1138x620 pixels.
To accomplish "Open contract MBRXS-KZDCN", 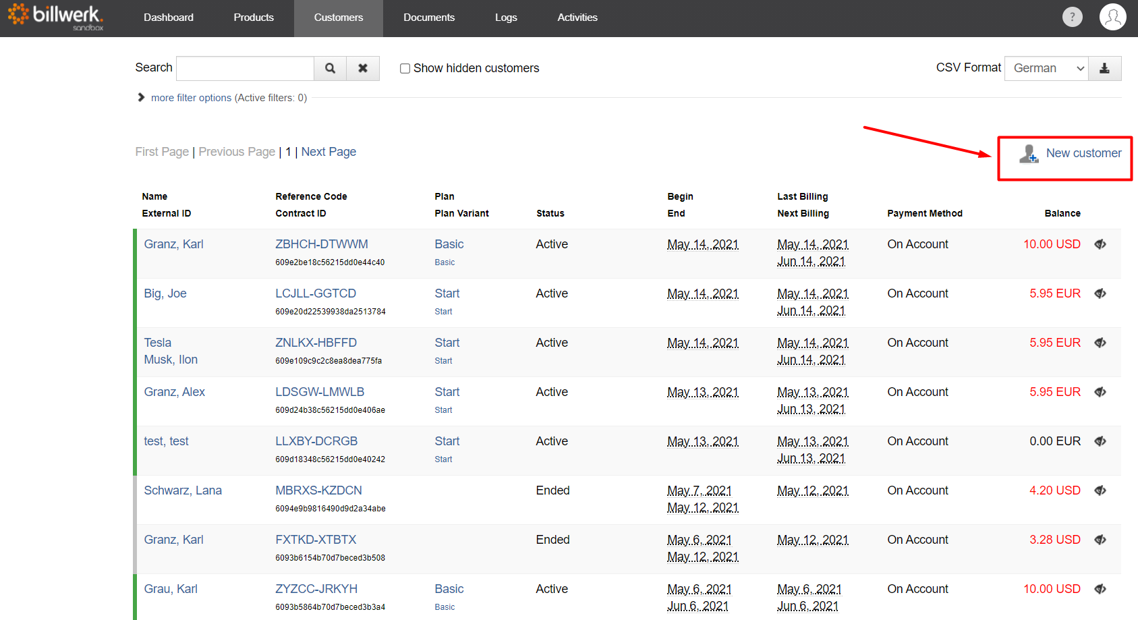I will (318, 490).
